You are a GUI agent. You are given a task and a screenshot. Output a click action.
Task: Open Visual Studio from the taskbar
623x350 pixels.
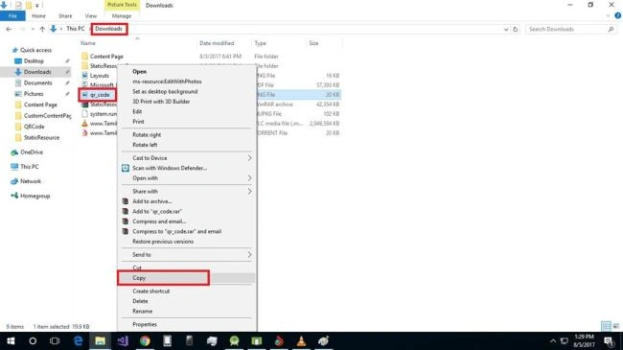pyautogui.click(x=123, y=340)
